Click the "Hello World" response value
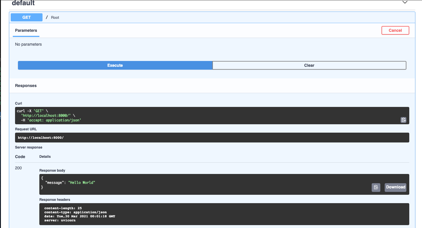Screen dimensions: 422x228 tap(82, 183)
